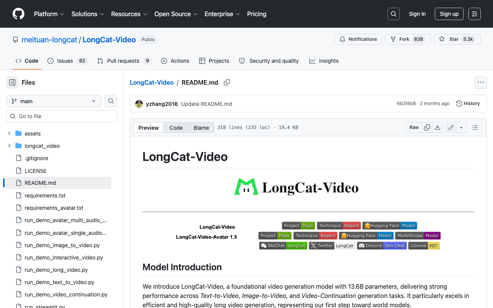Open the Security and quality tab
This screenshot has width=493, height=308.
coord(269,61)
